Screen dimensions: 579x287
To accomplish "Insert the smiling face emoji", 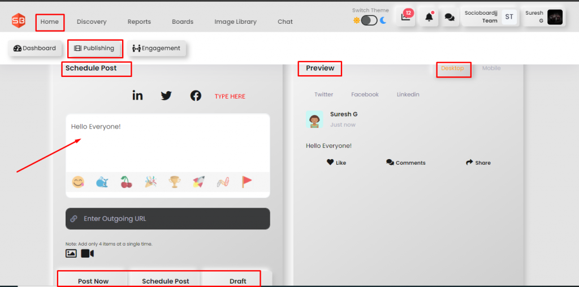I will 78,182.
